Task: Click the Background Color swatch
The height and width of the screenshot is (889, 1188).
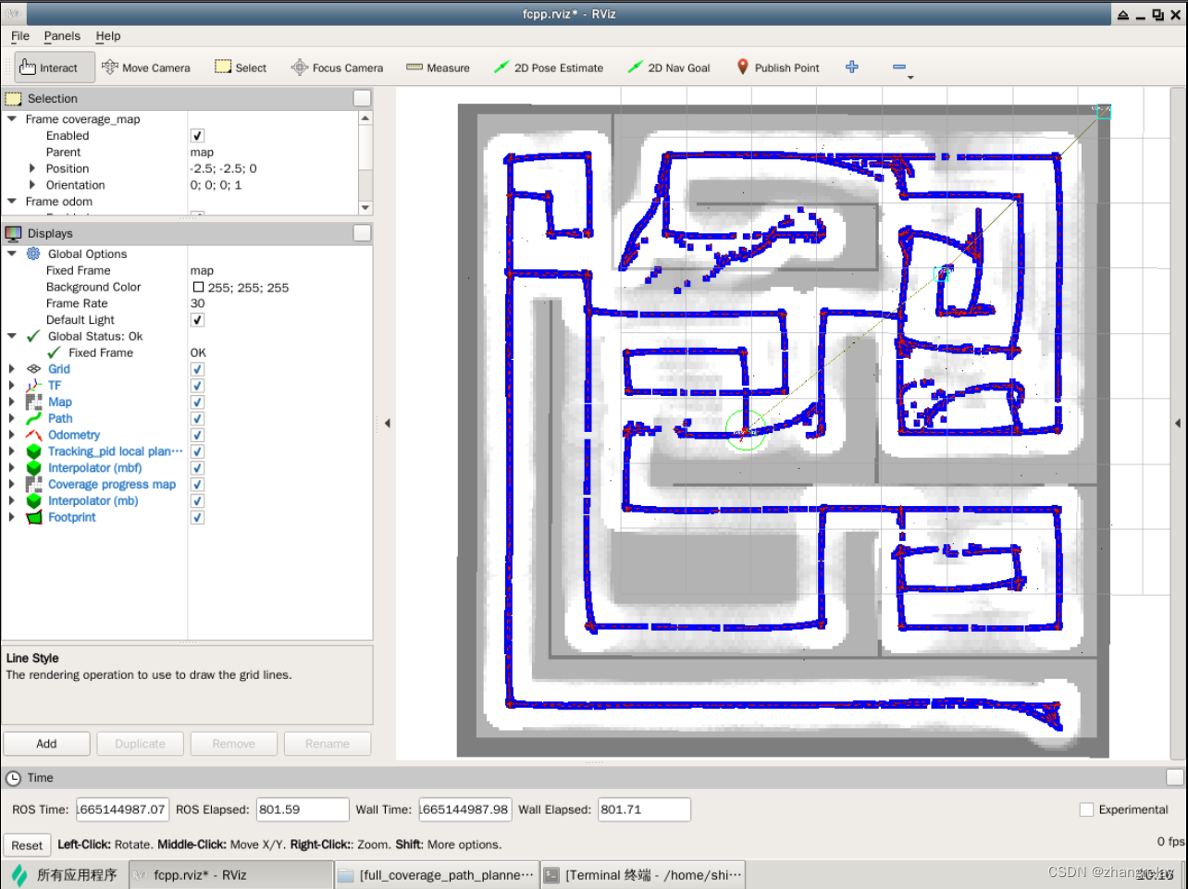Action: 198,287
